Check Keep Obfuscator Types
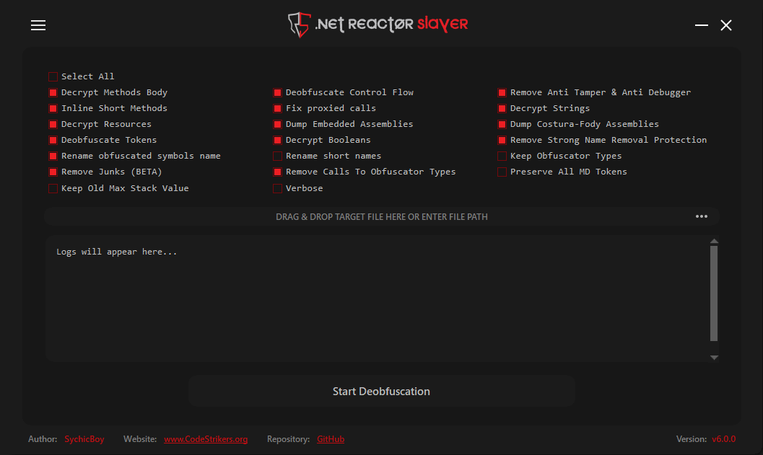The width and height of the screenshot is (763, 455). click(502, 156)
